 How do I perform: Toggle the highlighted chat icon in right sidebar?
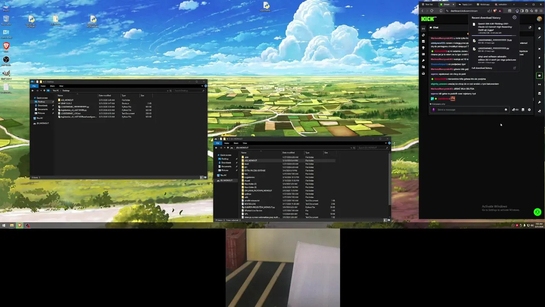[539, 75]
